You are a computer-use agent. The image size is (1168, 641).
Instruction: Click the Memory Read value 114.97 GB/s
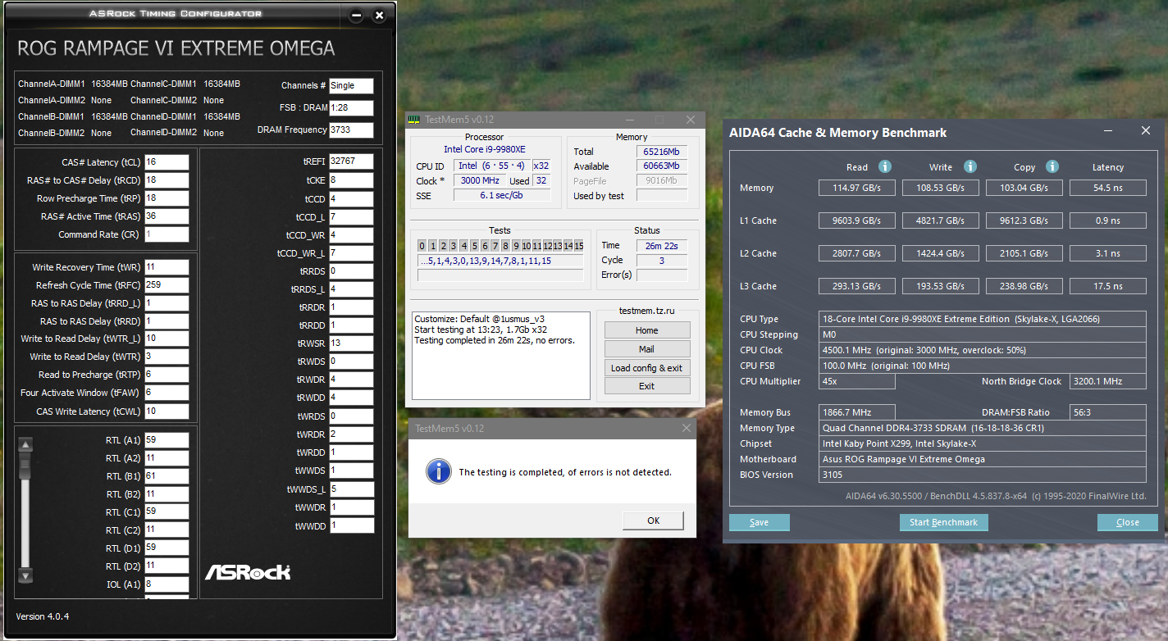coord(858,188)
